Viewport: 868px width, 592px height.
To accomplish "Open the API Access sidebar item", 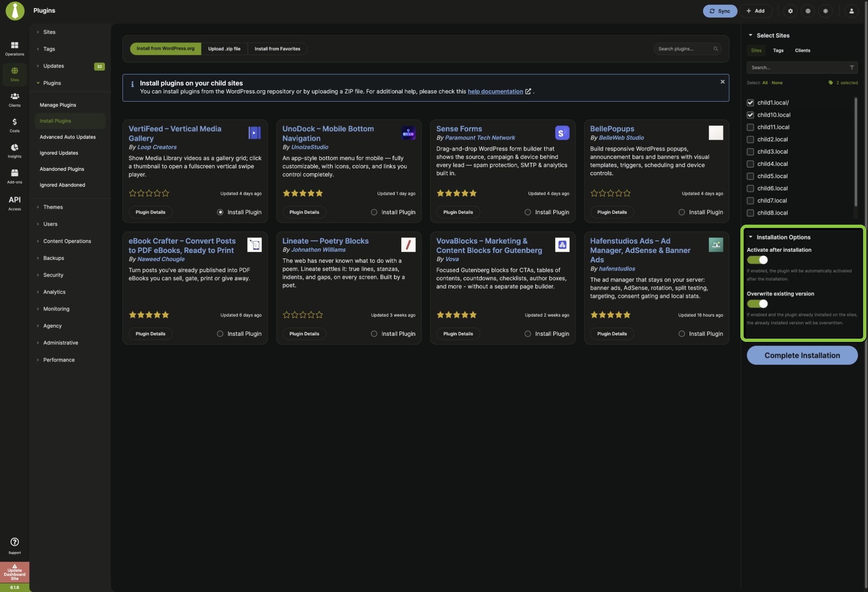I will 14,203.
